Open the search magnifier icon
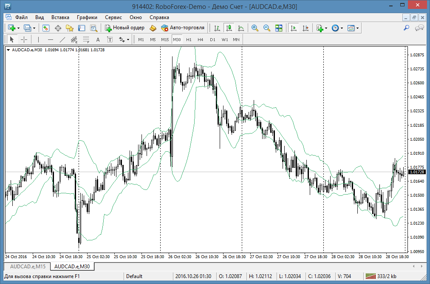The image size is (430, 284). 406,28
